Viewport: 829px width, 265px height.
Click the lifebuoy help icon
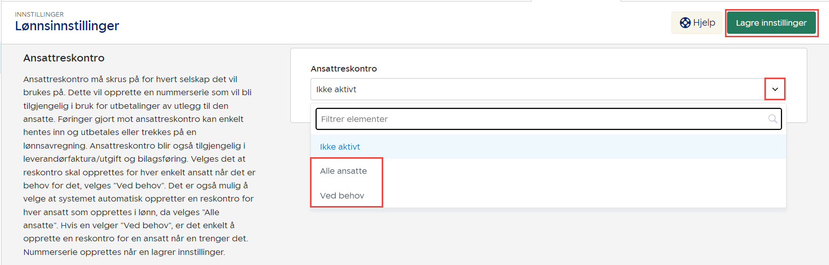pos(685,23)
